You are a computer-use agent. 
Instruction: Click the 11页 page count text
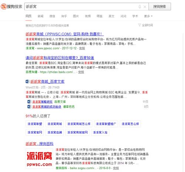coord(145,102)
